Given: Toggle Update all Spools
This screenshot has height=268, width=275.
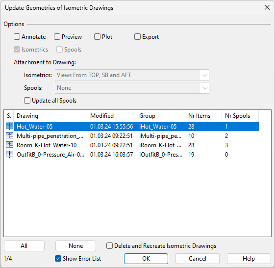Looking at the screenshot, I should pyautogui.click(x=27, y=101).
